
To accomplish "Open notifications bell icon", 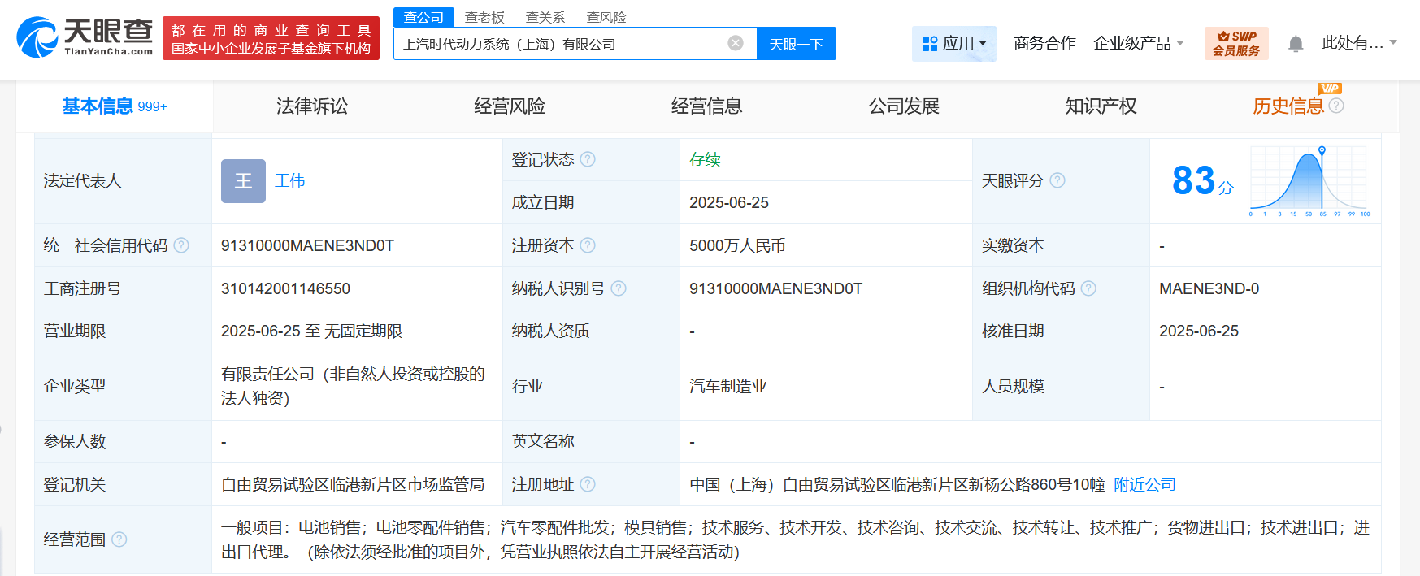I will (1296, 44).
